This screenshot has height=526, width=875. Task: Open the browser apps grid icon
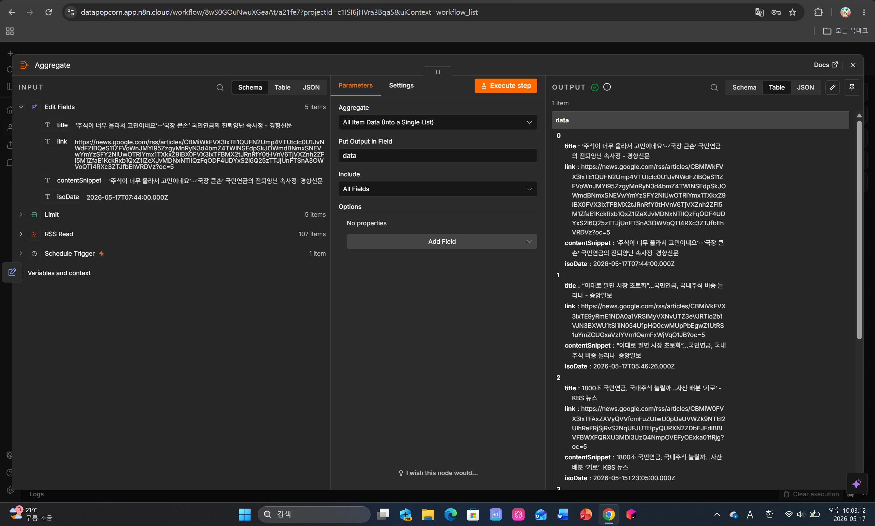(10, 31)
